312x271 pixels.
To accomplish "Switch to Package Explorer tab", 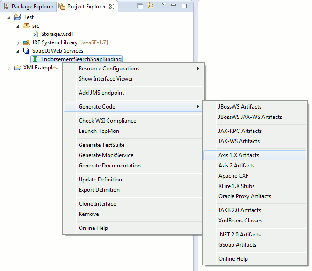I will [29, 7].
